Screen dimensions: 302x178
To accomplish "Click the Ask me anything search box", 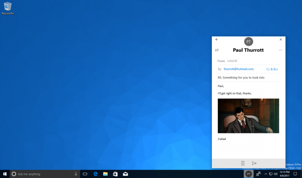I will tap(45, 174).
